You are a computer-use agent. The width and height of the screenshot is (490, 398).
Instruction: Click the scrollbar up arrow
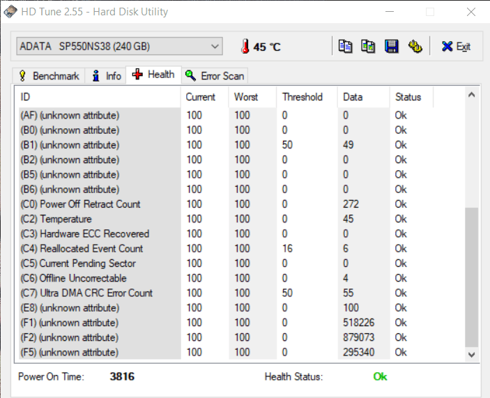[x=472, y=95]
